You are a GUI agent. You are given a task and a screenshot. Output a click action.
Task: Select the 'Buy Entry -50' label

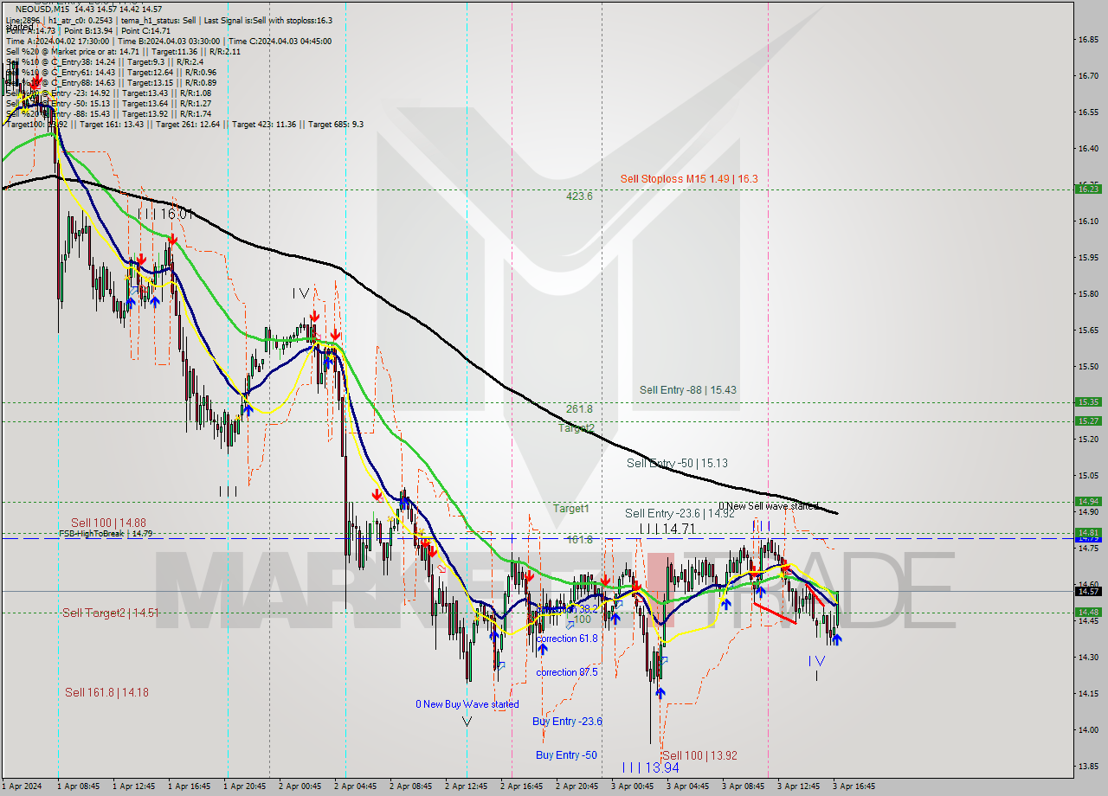point(566,755)
